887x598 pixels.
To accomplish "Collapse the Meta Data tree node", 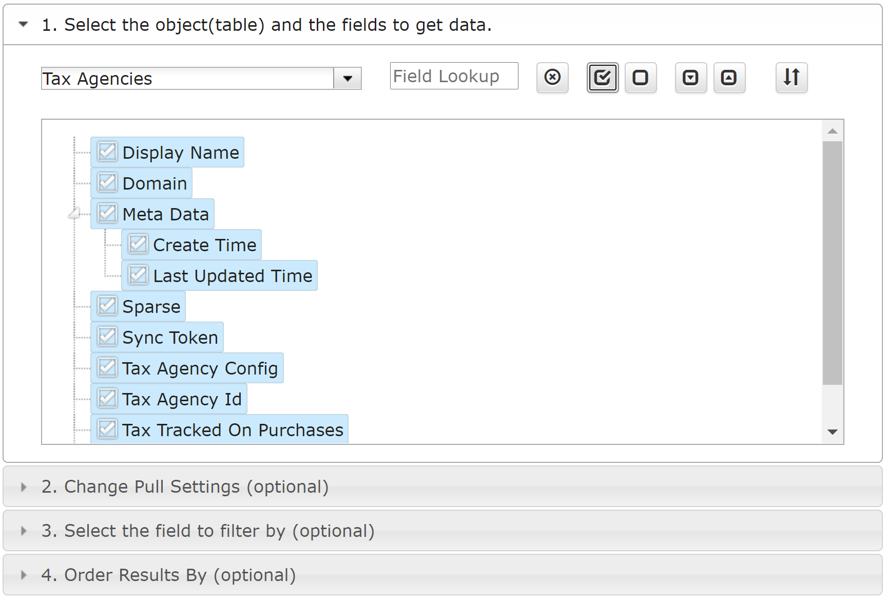I will pyautogui.click(x=74, y=213).
